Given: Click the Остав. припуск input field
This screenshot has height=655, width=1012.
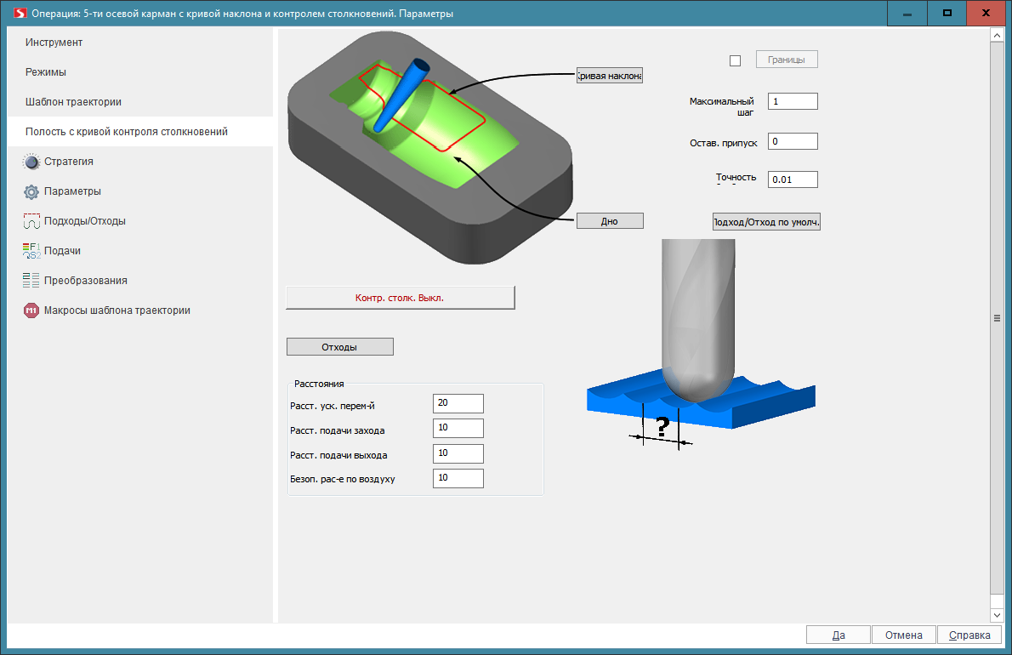Looking at the screenshot, I should [x=793, y=141].
